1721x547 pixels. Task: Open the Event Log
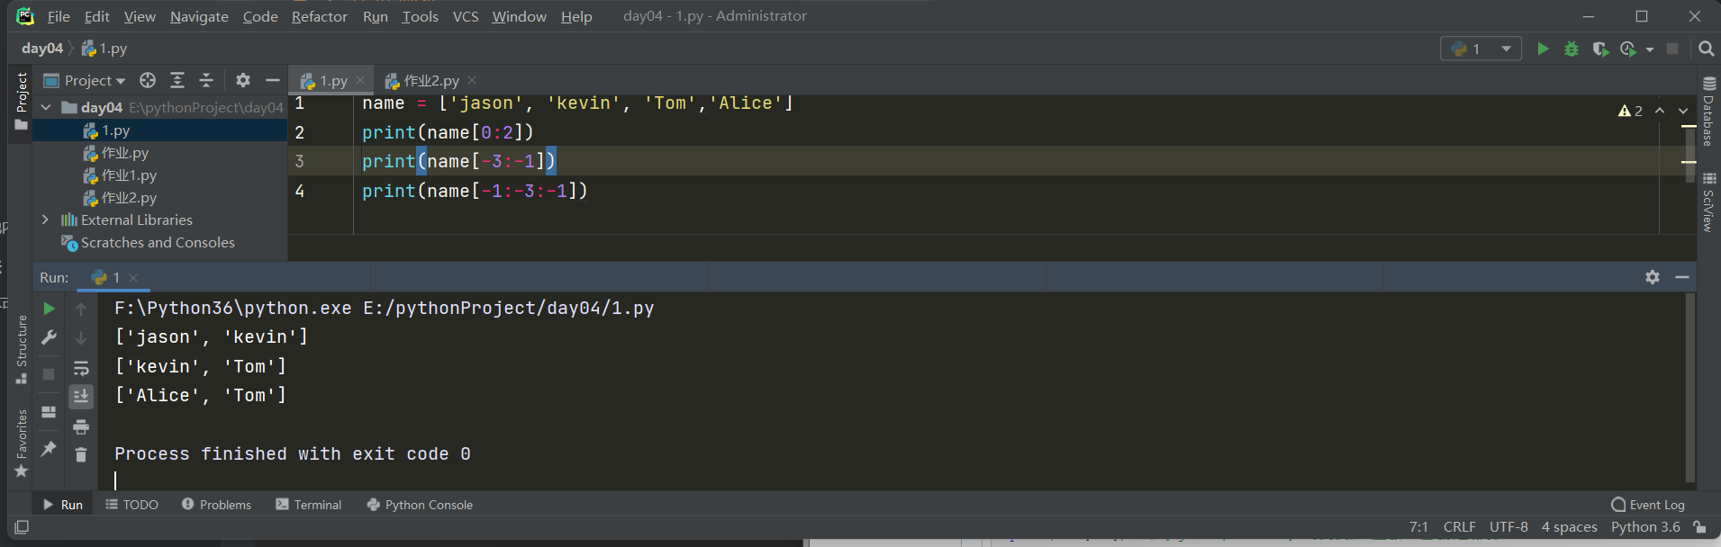pos(1648,505)
